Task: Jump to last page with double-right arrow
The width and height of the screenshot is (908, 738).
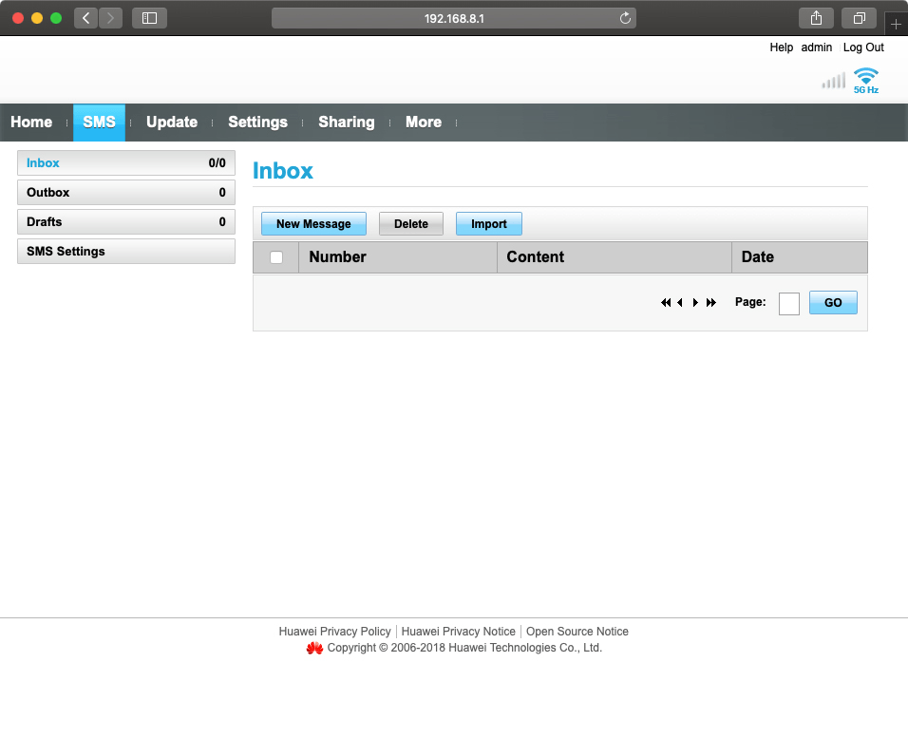Action: pyautogui.click(x=710, y=302)
